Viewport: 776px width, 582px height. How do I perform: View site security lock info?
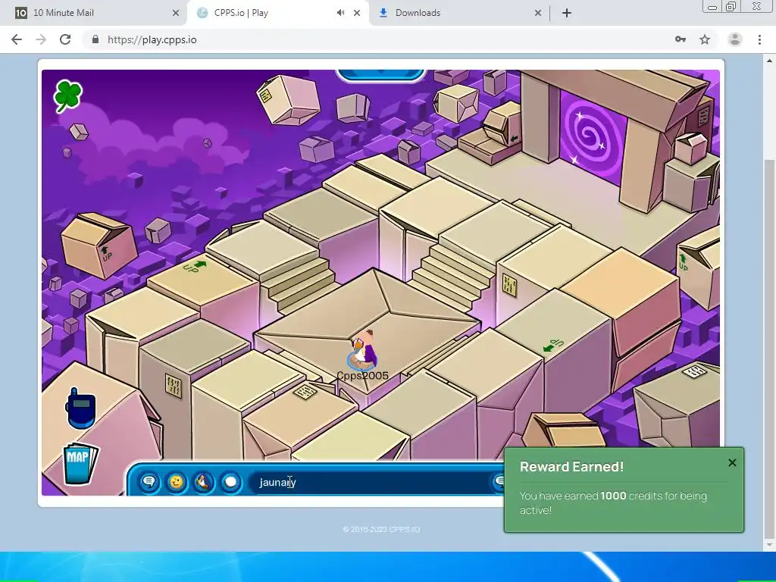pyautogui.click(x=95, y=39)
